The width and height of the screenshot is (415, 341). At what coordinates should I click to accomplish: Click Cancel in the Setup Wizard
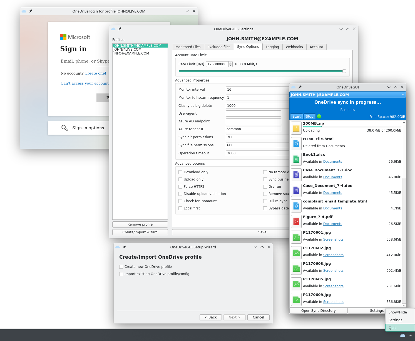(x=258, y=317)
